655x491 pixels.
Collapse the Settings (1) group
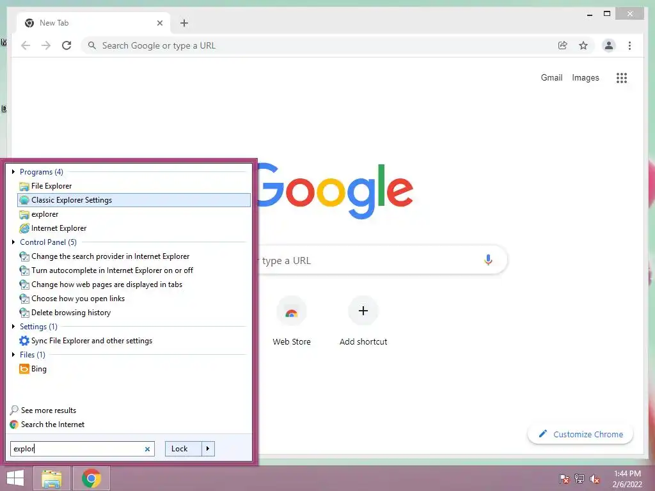(13, 327)
